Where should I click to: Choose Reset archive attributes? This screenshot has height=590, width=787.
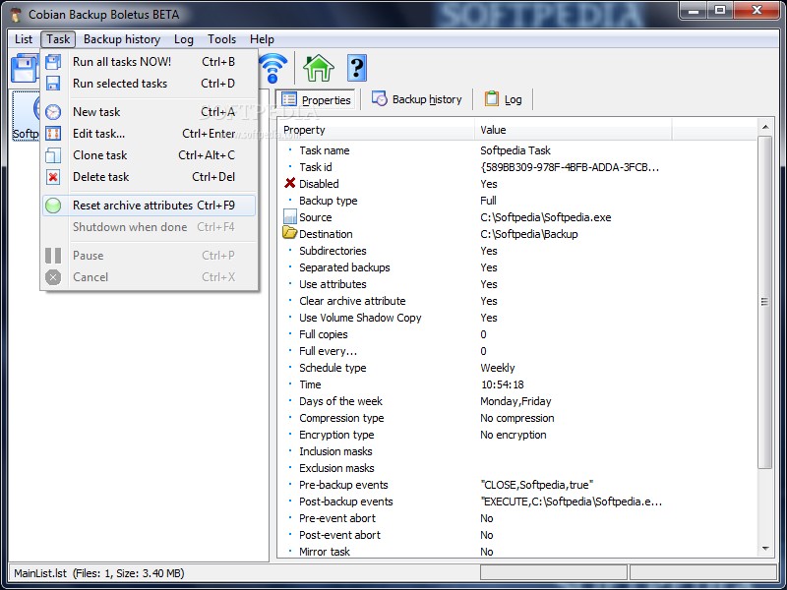(x=150, y=206)
